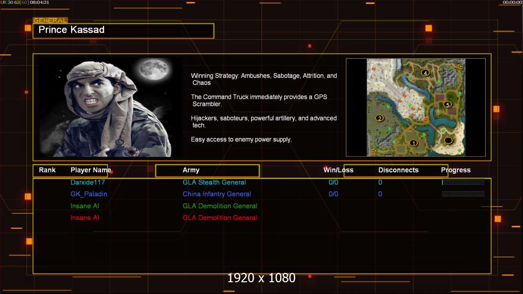Select start position 5 on the map

pyautogui.click(x=447, y=104)
